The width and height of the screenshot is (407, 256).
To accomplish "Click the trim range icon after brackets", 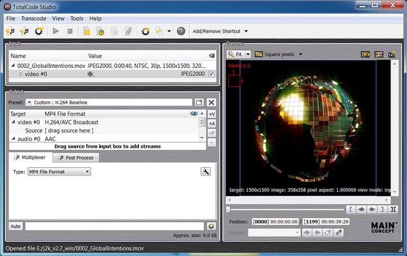I will click(x=393, y=209).
